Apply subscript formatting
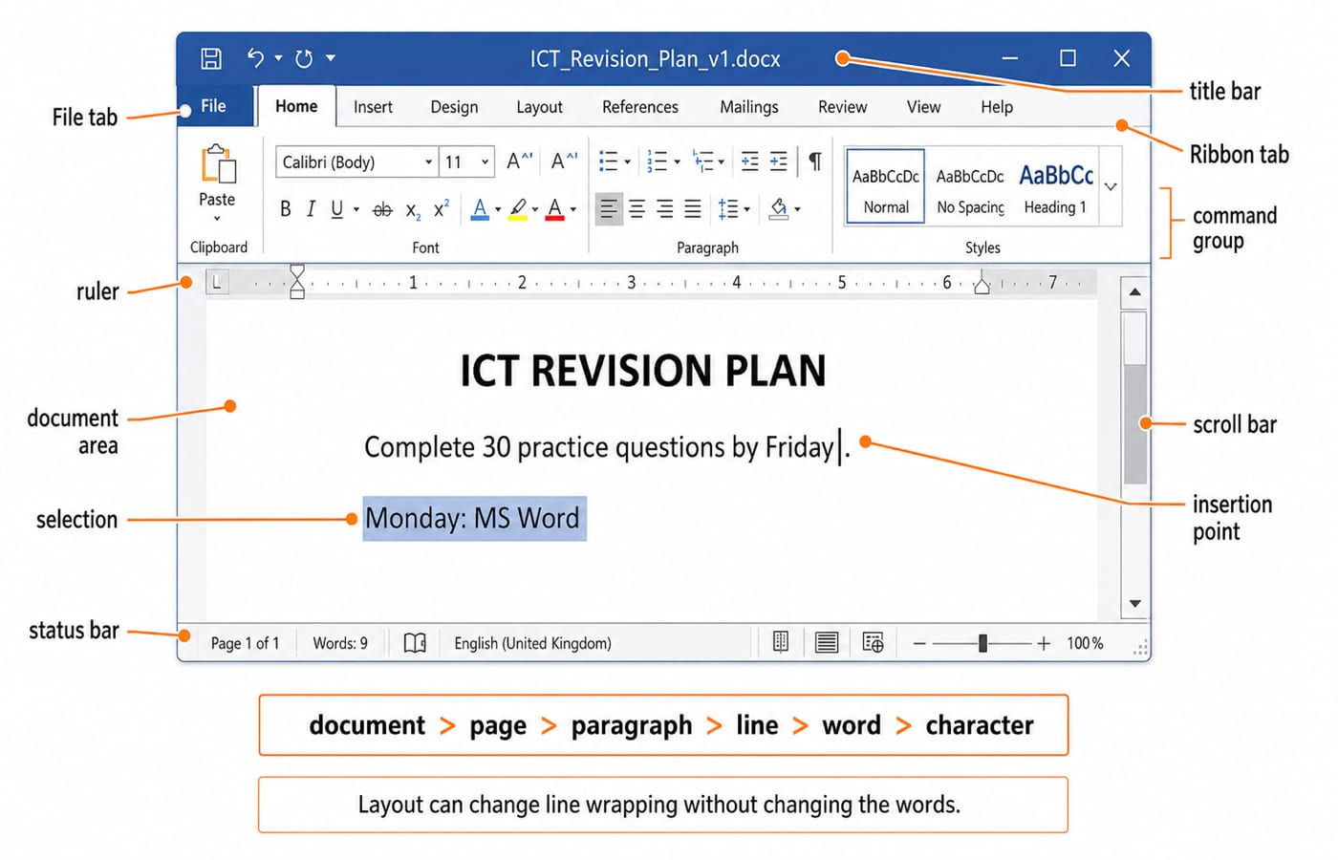Viewport: 1338px width, 860px height. [x=413, y=210]
